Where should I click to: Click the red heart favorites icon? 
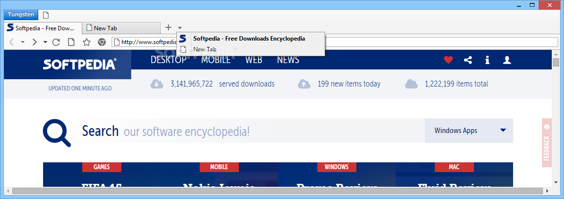[x=448, y=60]
